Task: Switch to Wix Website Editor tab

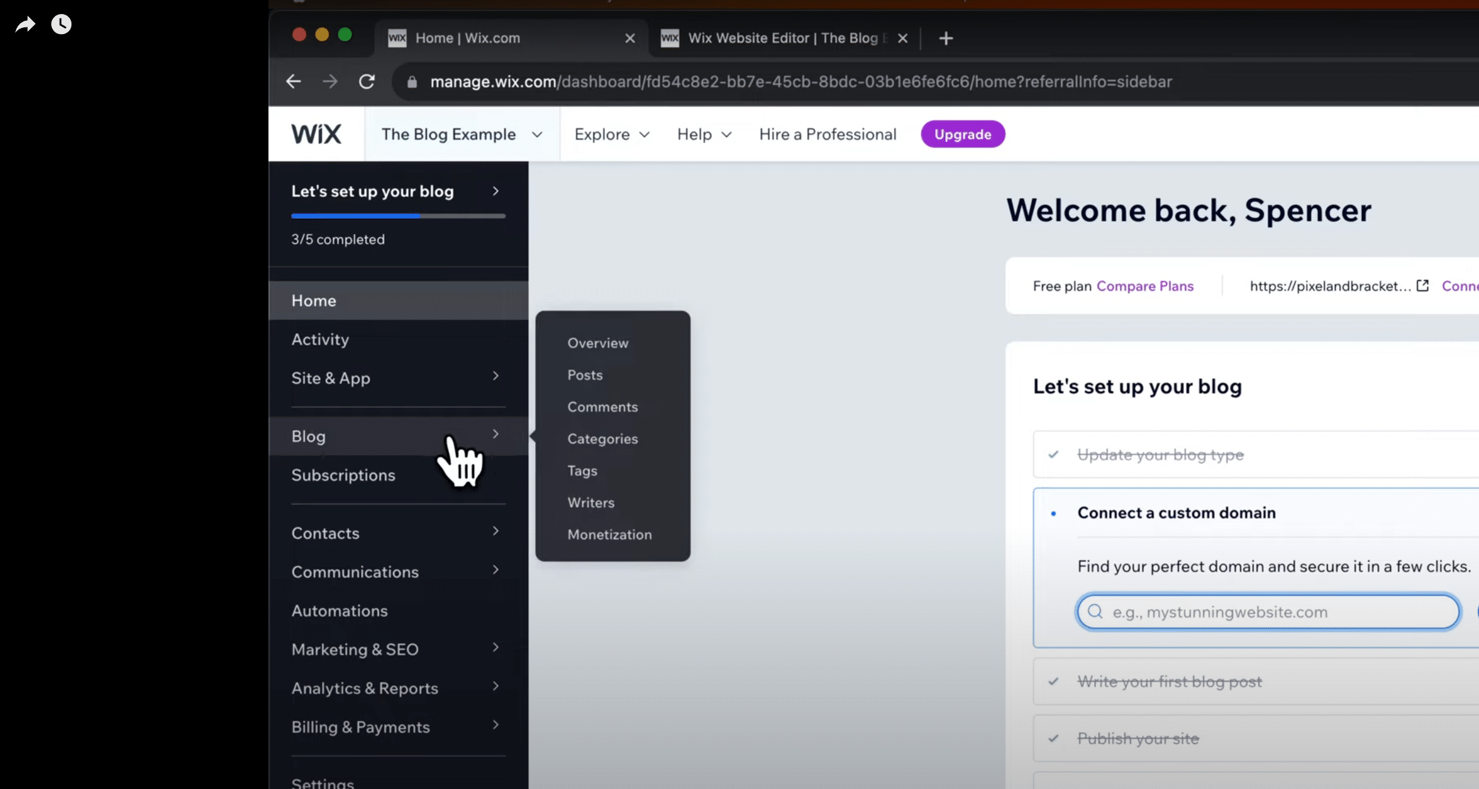Action: click(783, 38)
